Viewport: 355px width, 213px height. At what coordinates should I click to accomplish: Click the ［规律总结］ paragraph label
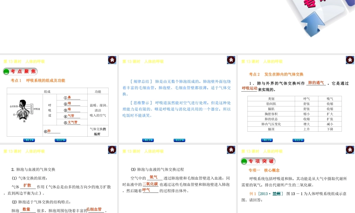pyautogui.click(x=141, y=82)
